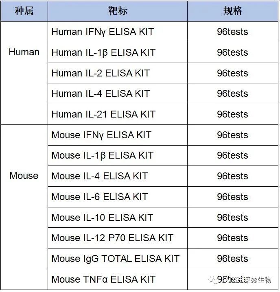Click the 规格 column header
The image size is (280, 292).
tap(233, 11)
